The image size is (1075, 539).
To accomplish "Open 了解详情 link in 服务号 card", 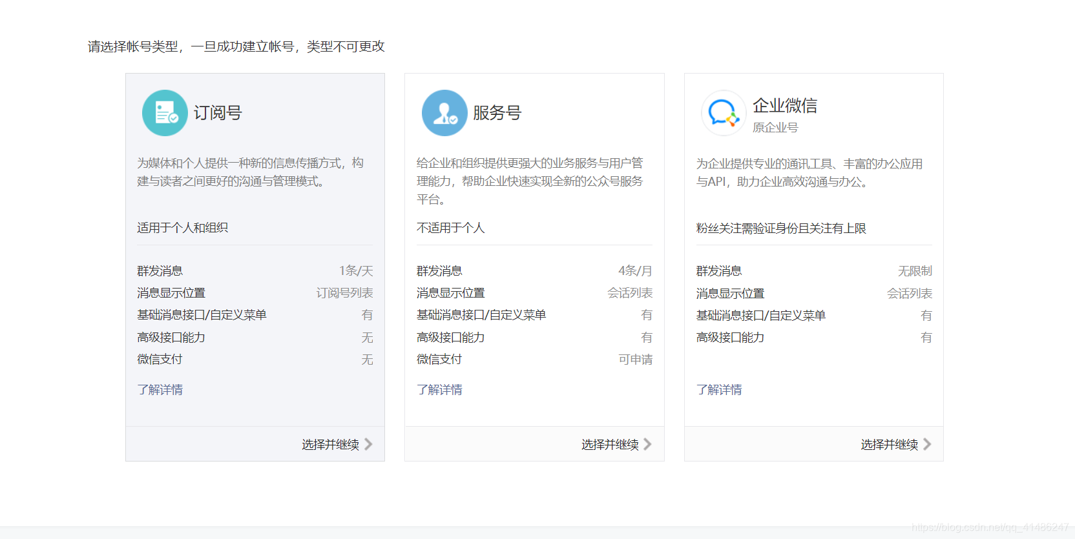I will [439, 390].
